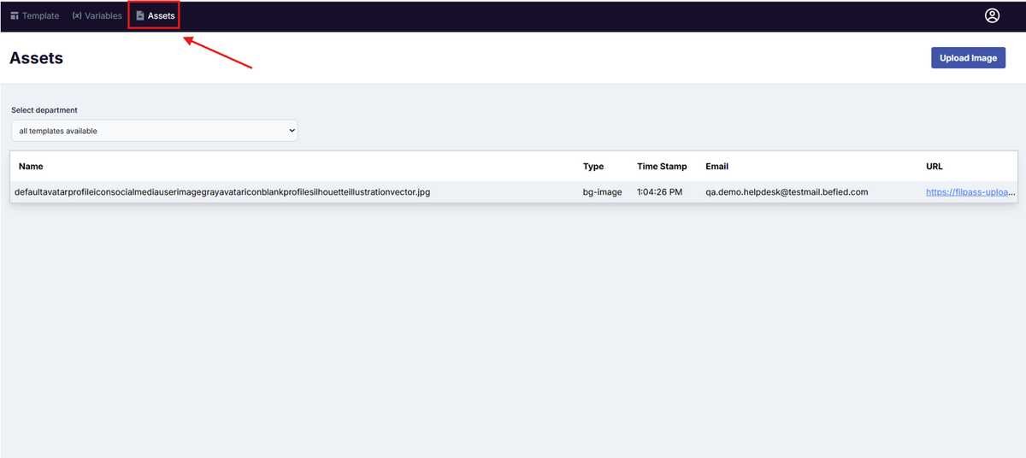Open the Template tab
Viewport: 1026px width, 458px height.
click(x=35, y=15)
